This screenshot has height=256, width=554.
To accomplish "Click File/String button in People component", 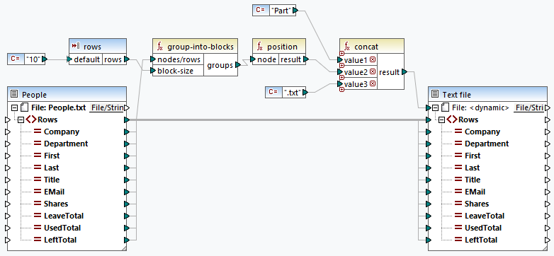I will point(106,107).
